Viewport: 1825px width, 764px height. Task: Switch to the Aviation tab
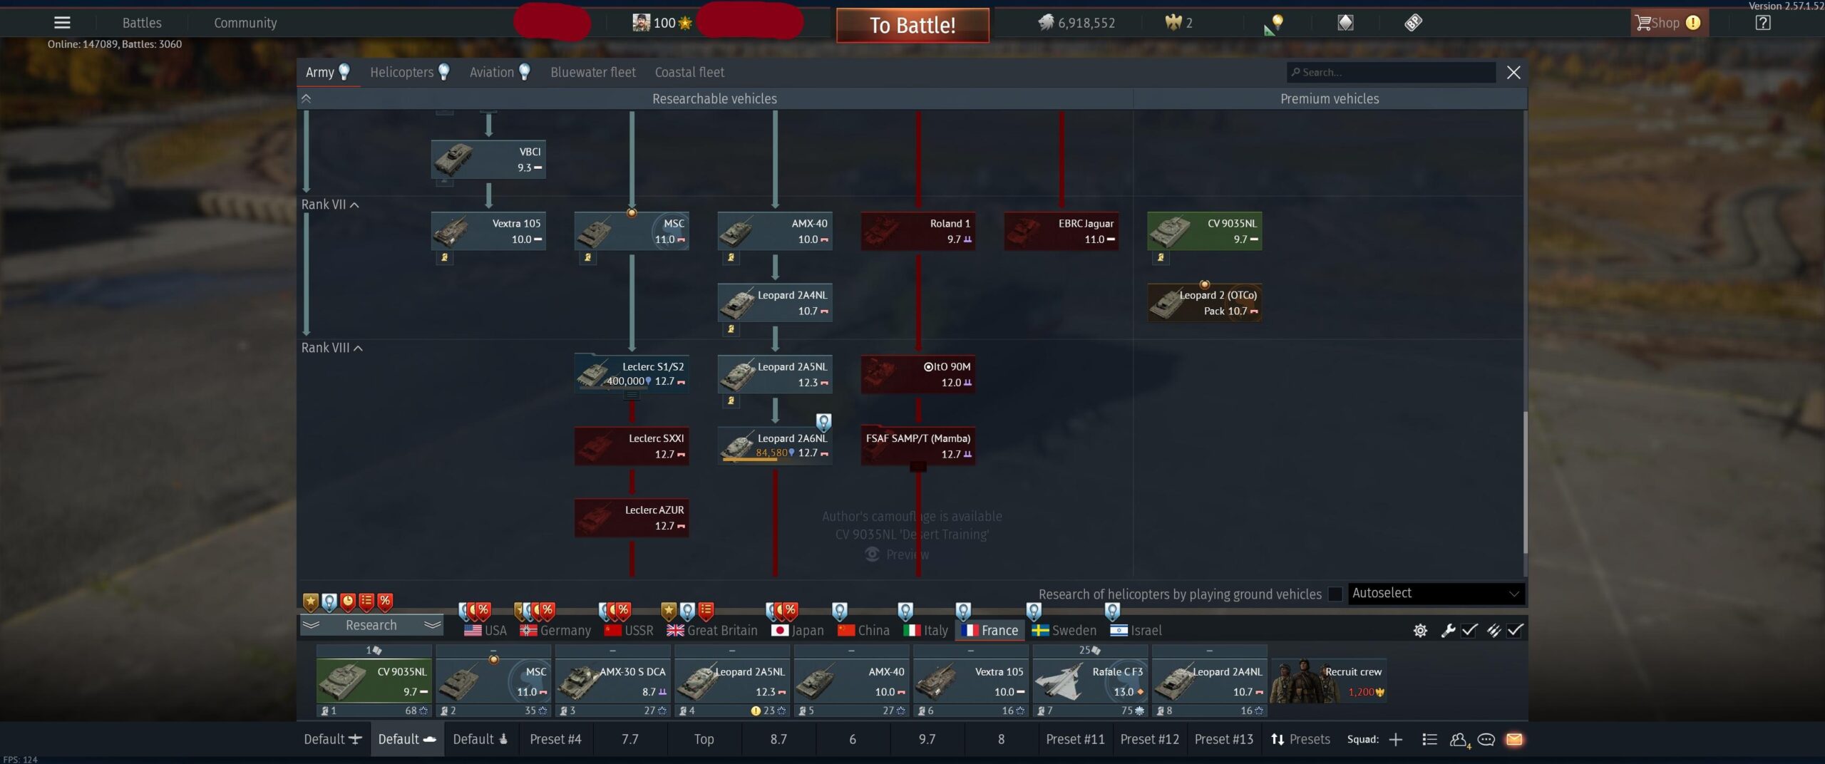tap(499, 73)
